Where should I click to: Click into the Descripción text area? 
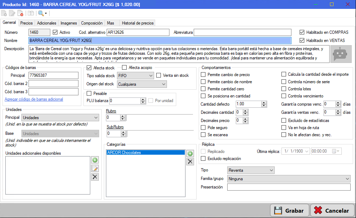pos(179,54)
